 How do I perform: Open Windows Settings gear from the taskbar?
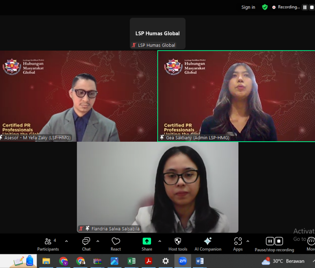pyautogui.click(x=165, y=261)
